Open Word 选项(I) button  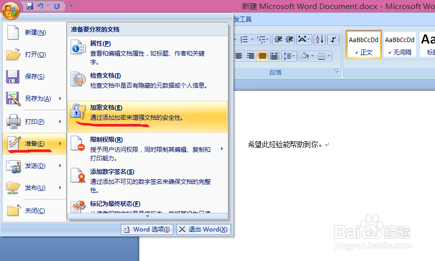click(147, 229)
